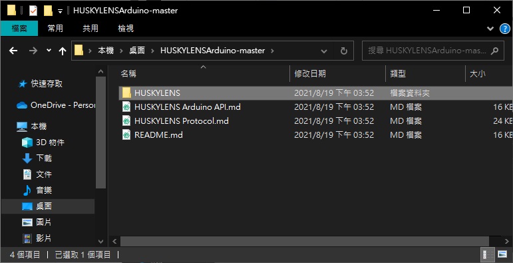The height and width of the screenshot is (263, 513).
Task: Expand the ribbon with the chevron
Action: (x=490, y=29)
